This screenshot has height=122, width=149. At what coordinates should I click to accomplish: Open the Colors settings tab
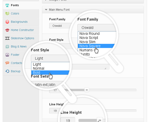point(15,13)
